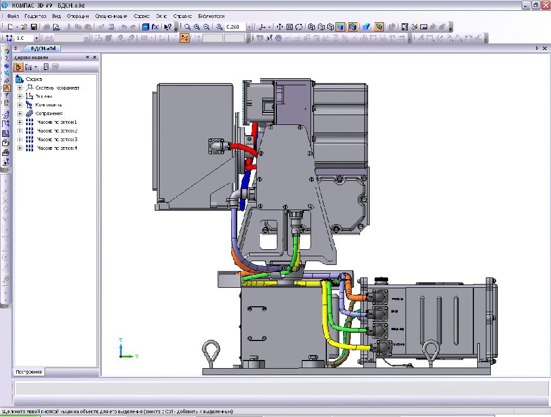Open the zoom scale dropdown
Viewport: 551px width, 417px height.
coord(249,27)
